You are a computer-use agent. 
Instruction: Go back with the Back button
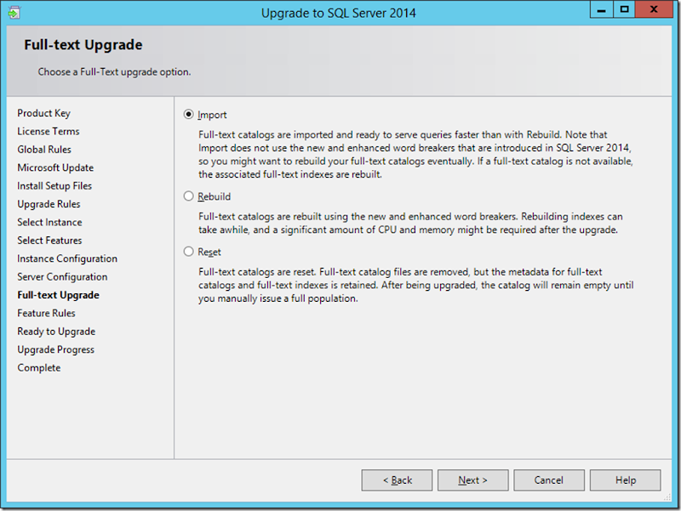pyautogui.click(x=397, y=480)
